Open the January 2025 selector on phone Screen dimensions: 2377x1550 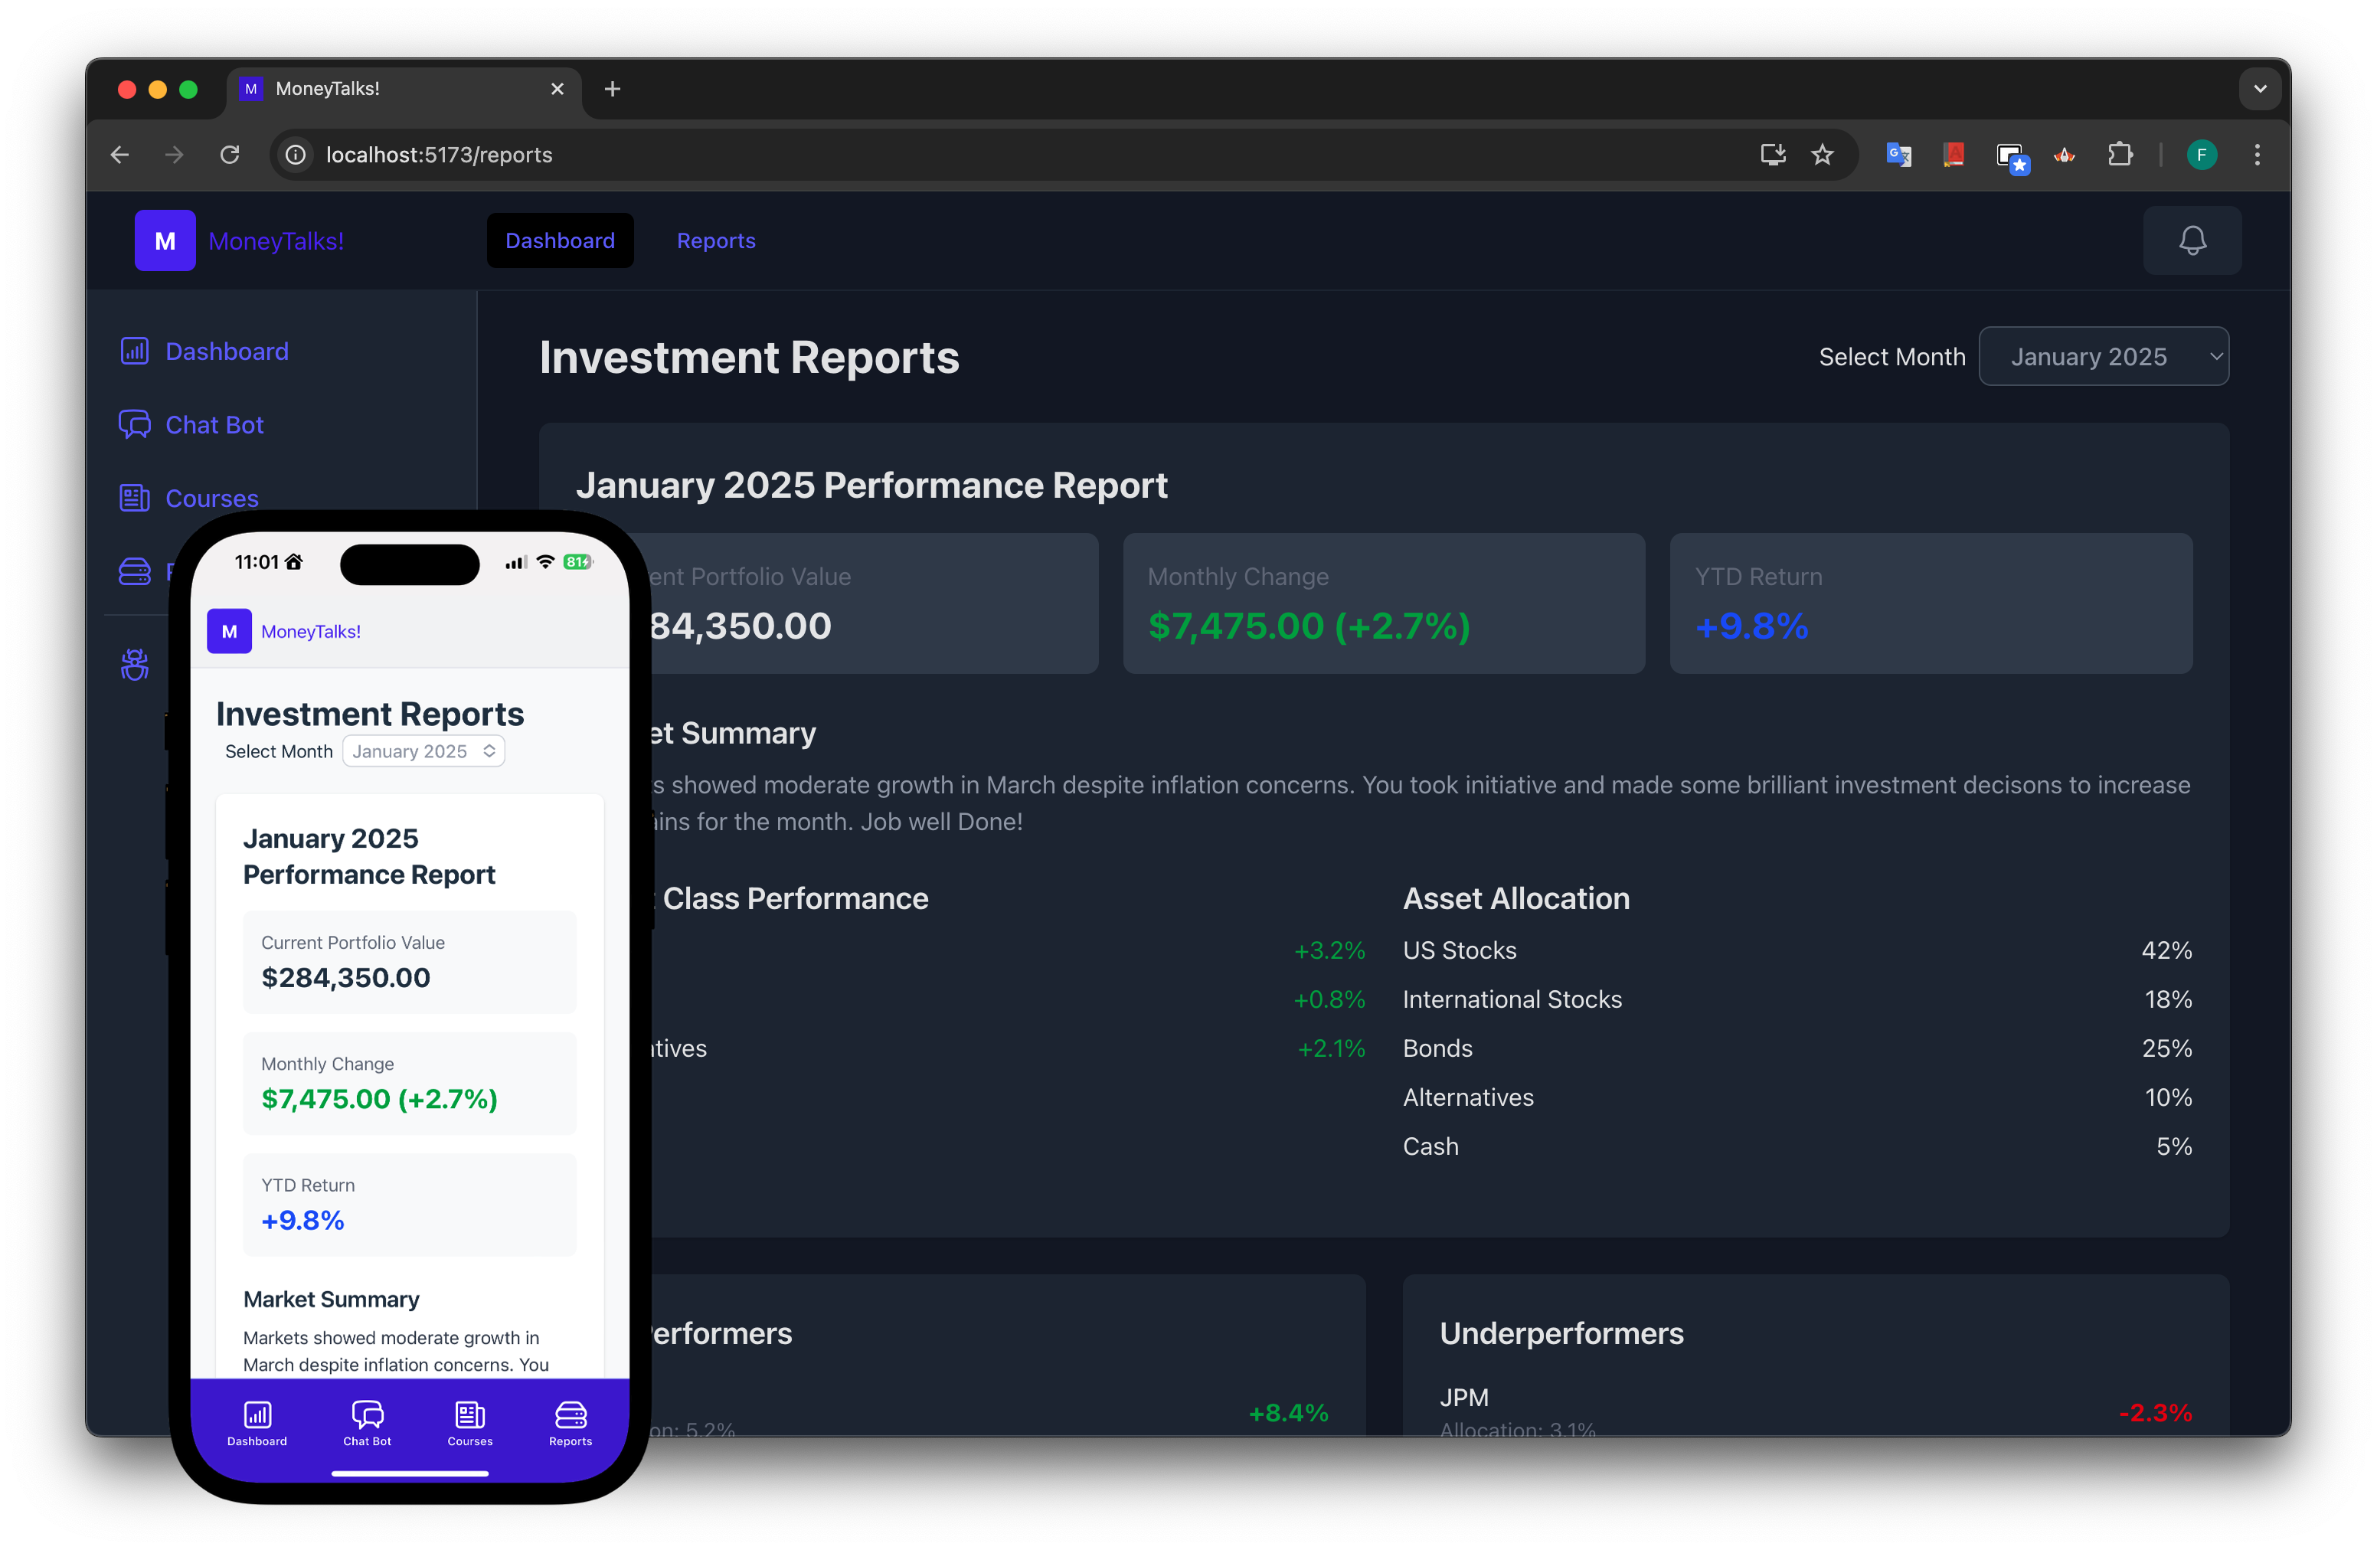click(x=423, y=751)
